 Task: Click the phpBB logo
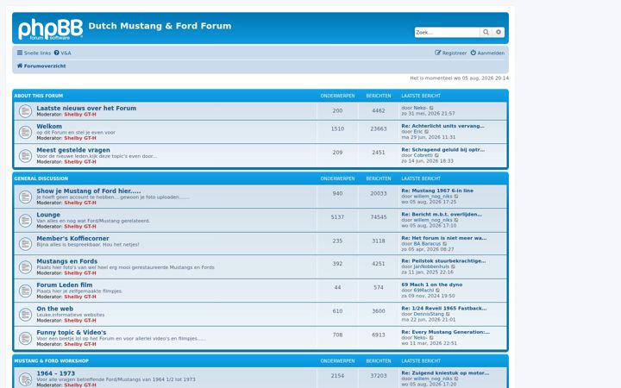tap(50, 29)
